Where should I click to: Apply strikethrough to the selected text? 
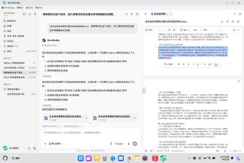tap(205, 64)
